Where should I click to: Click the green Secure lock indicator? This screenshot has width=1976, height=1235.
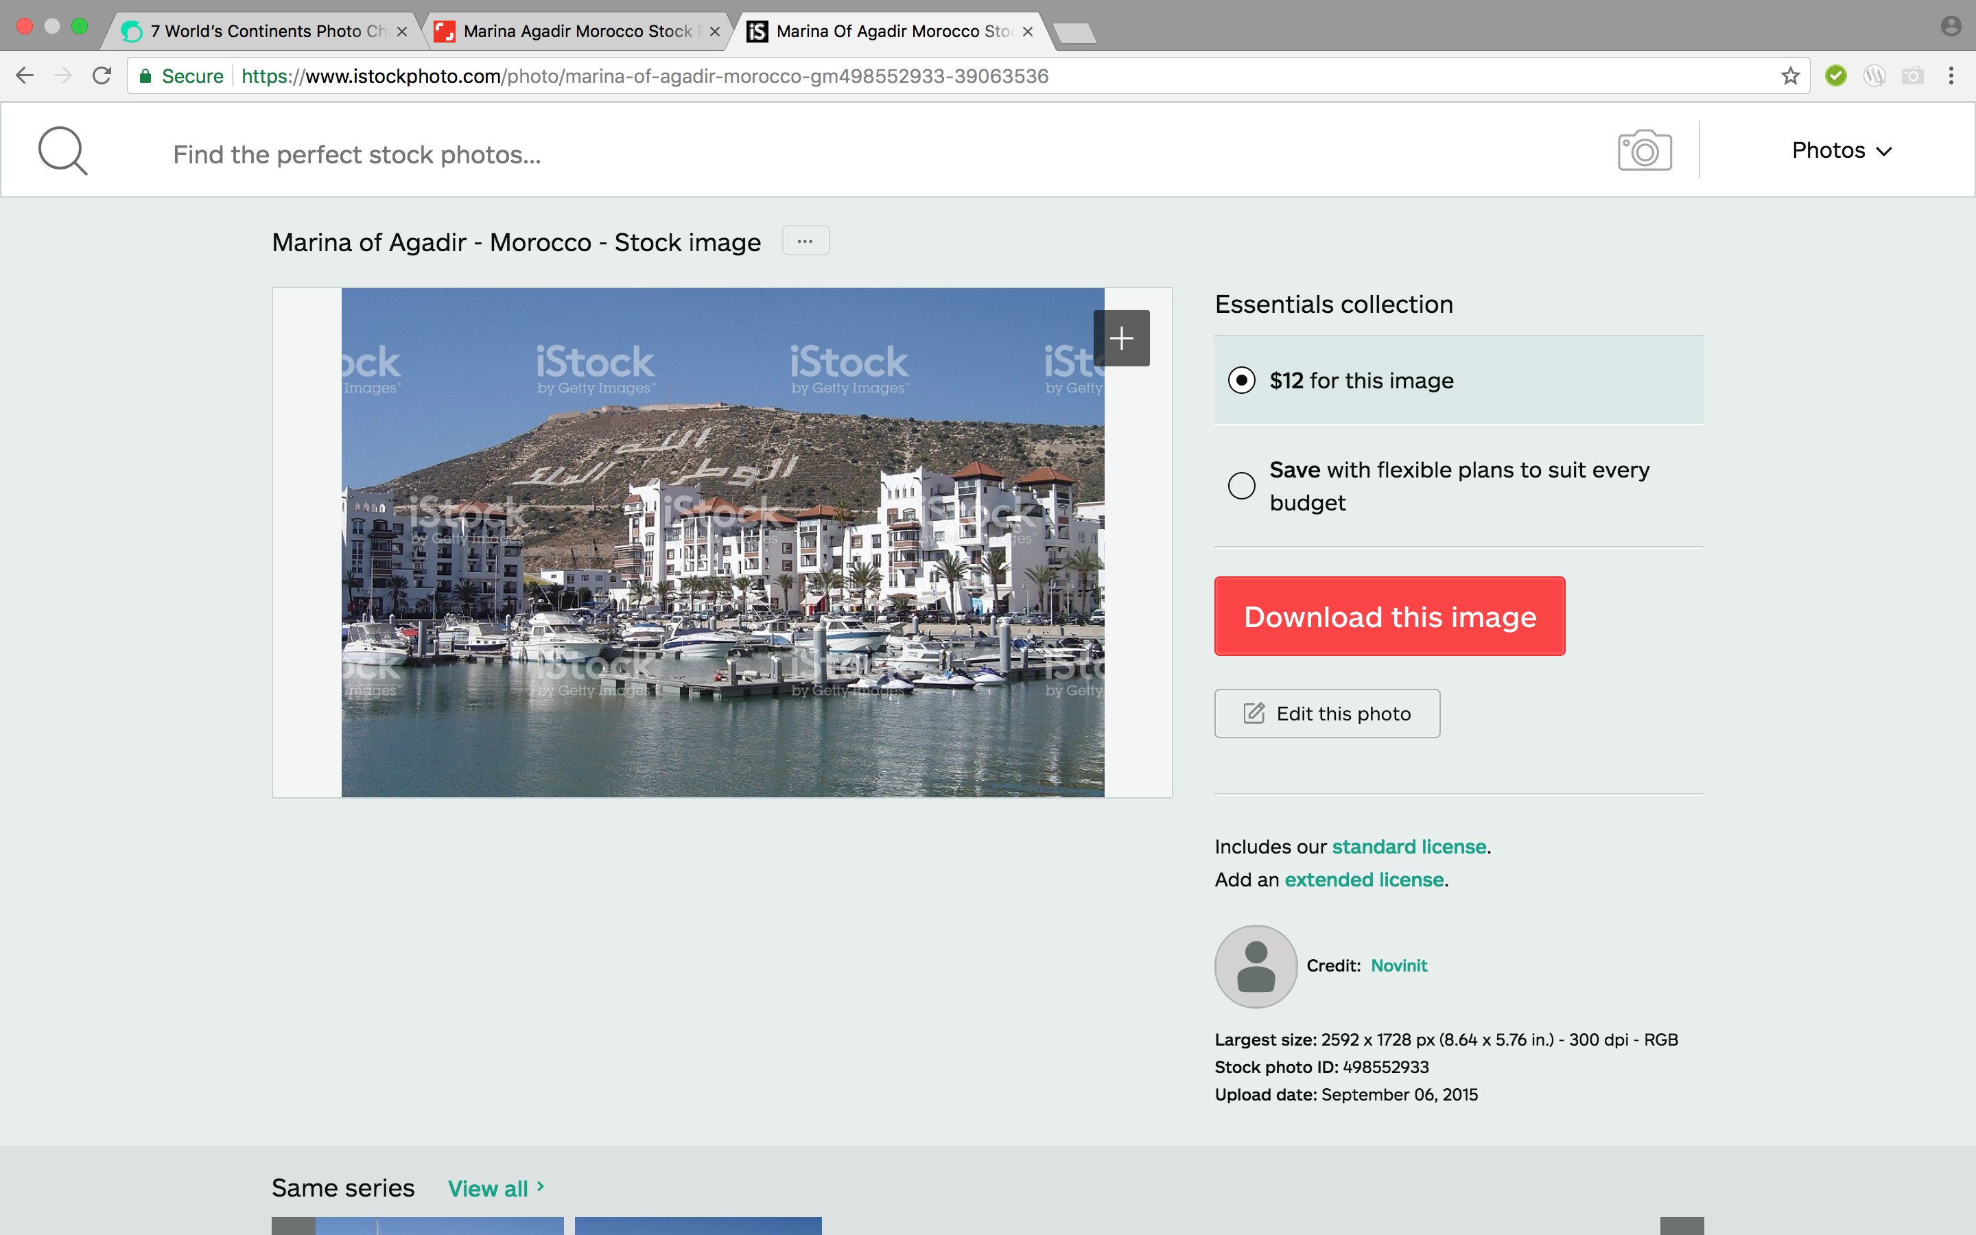[182, 76]
